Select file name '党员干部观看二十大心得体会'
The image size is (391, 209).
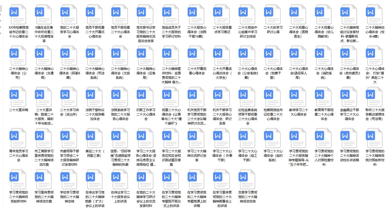point(120,32)
